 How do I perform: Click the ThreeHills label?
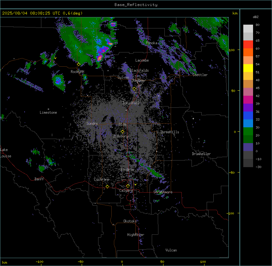169,132
